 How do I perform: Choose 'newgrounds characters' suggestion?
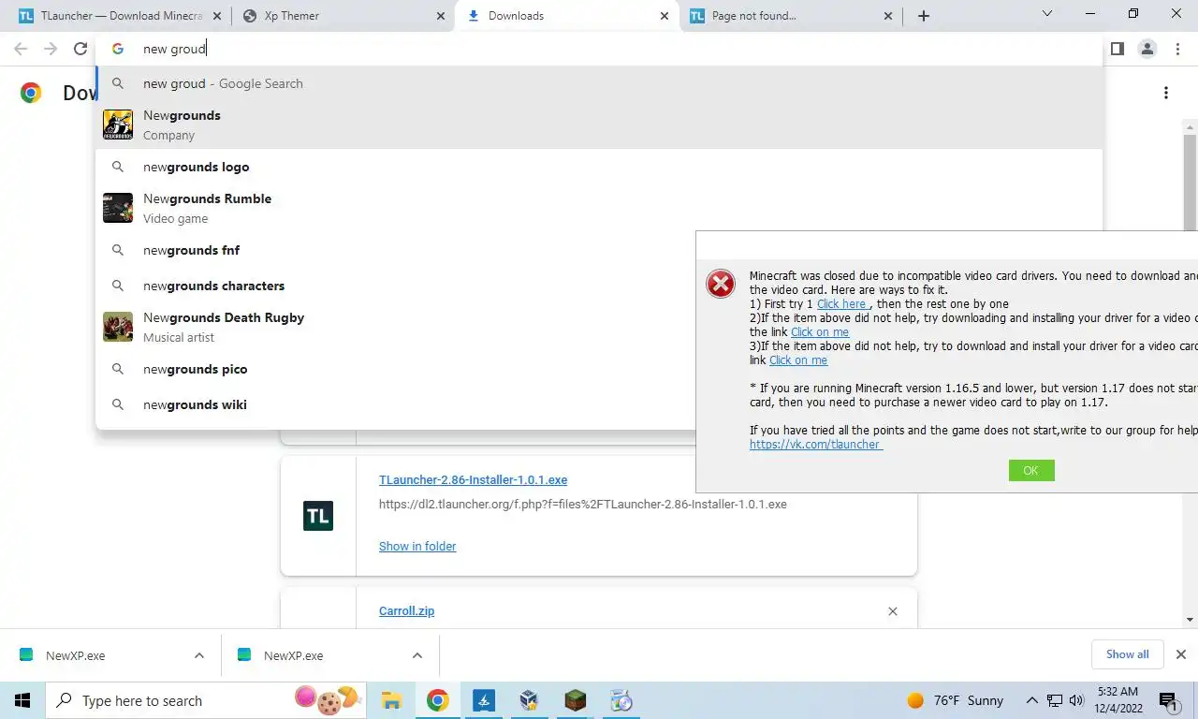[x=396, y=286]
